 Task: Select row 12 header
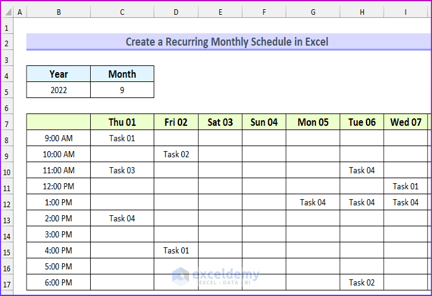7,202
